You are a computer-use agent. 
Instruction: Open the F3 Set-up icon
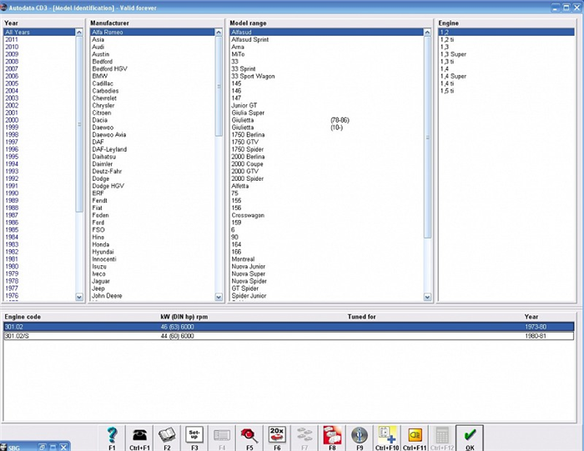pyautogui.click(x=194, y=438)
